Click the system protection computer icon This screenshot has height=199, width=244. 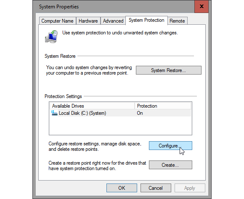[x=51, y=36]
